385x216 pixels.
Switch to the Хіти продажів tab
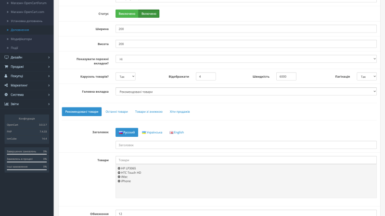pos(180,112)
